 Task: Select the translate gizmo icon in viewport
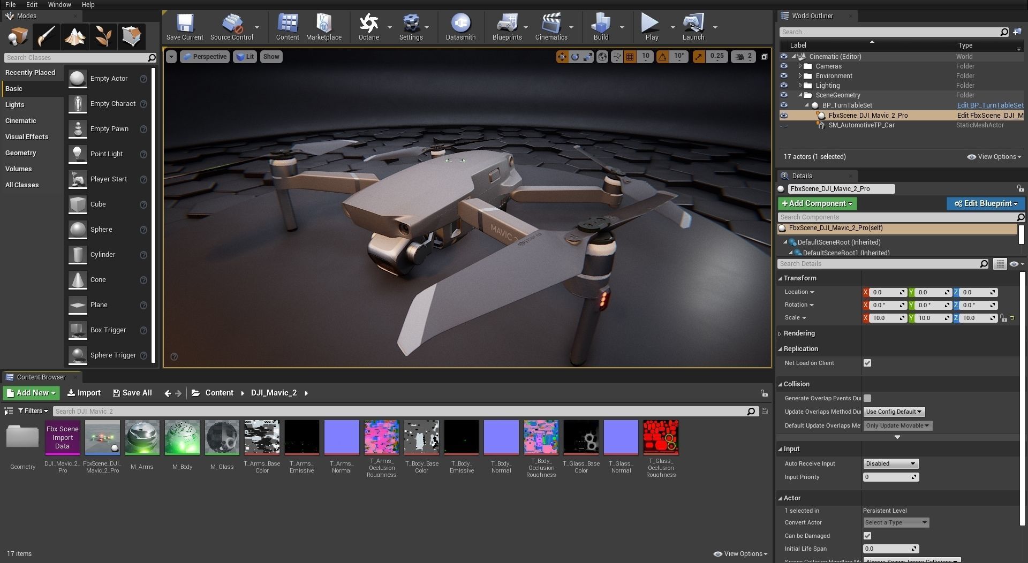562,56
